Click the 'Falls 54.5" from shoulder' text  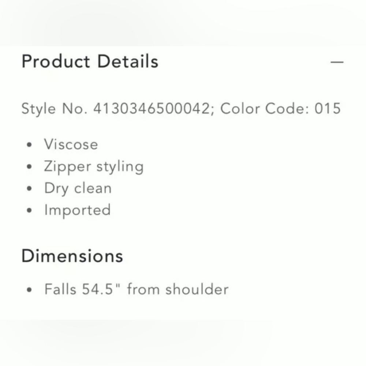[x=136, y=289]
